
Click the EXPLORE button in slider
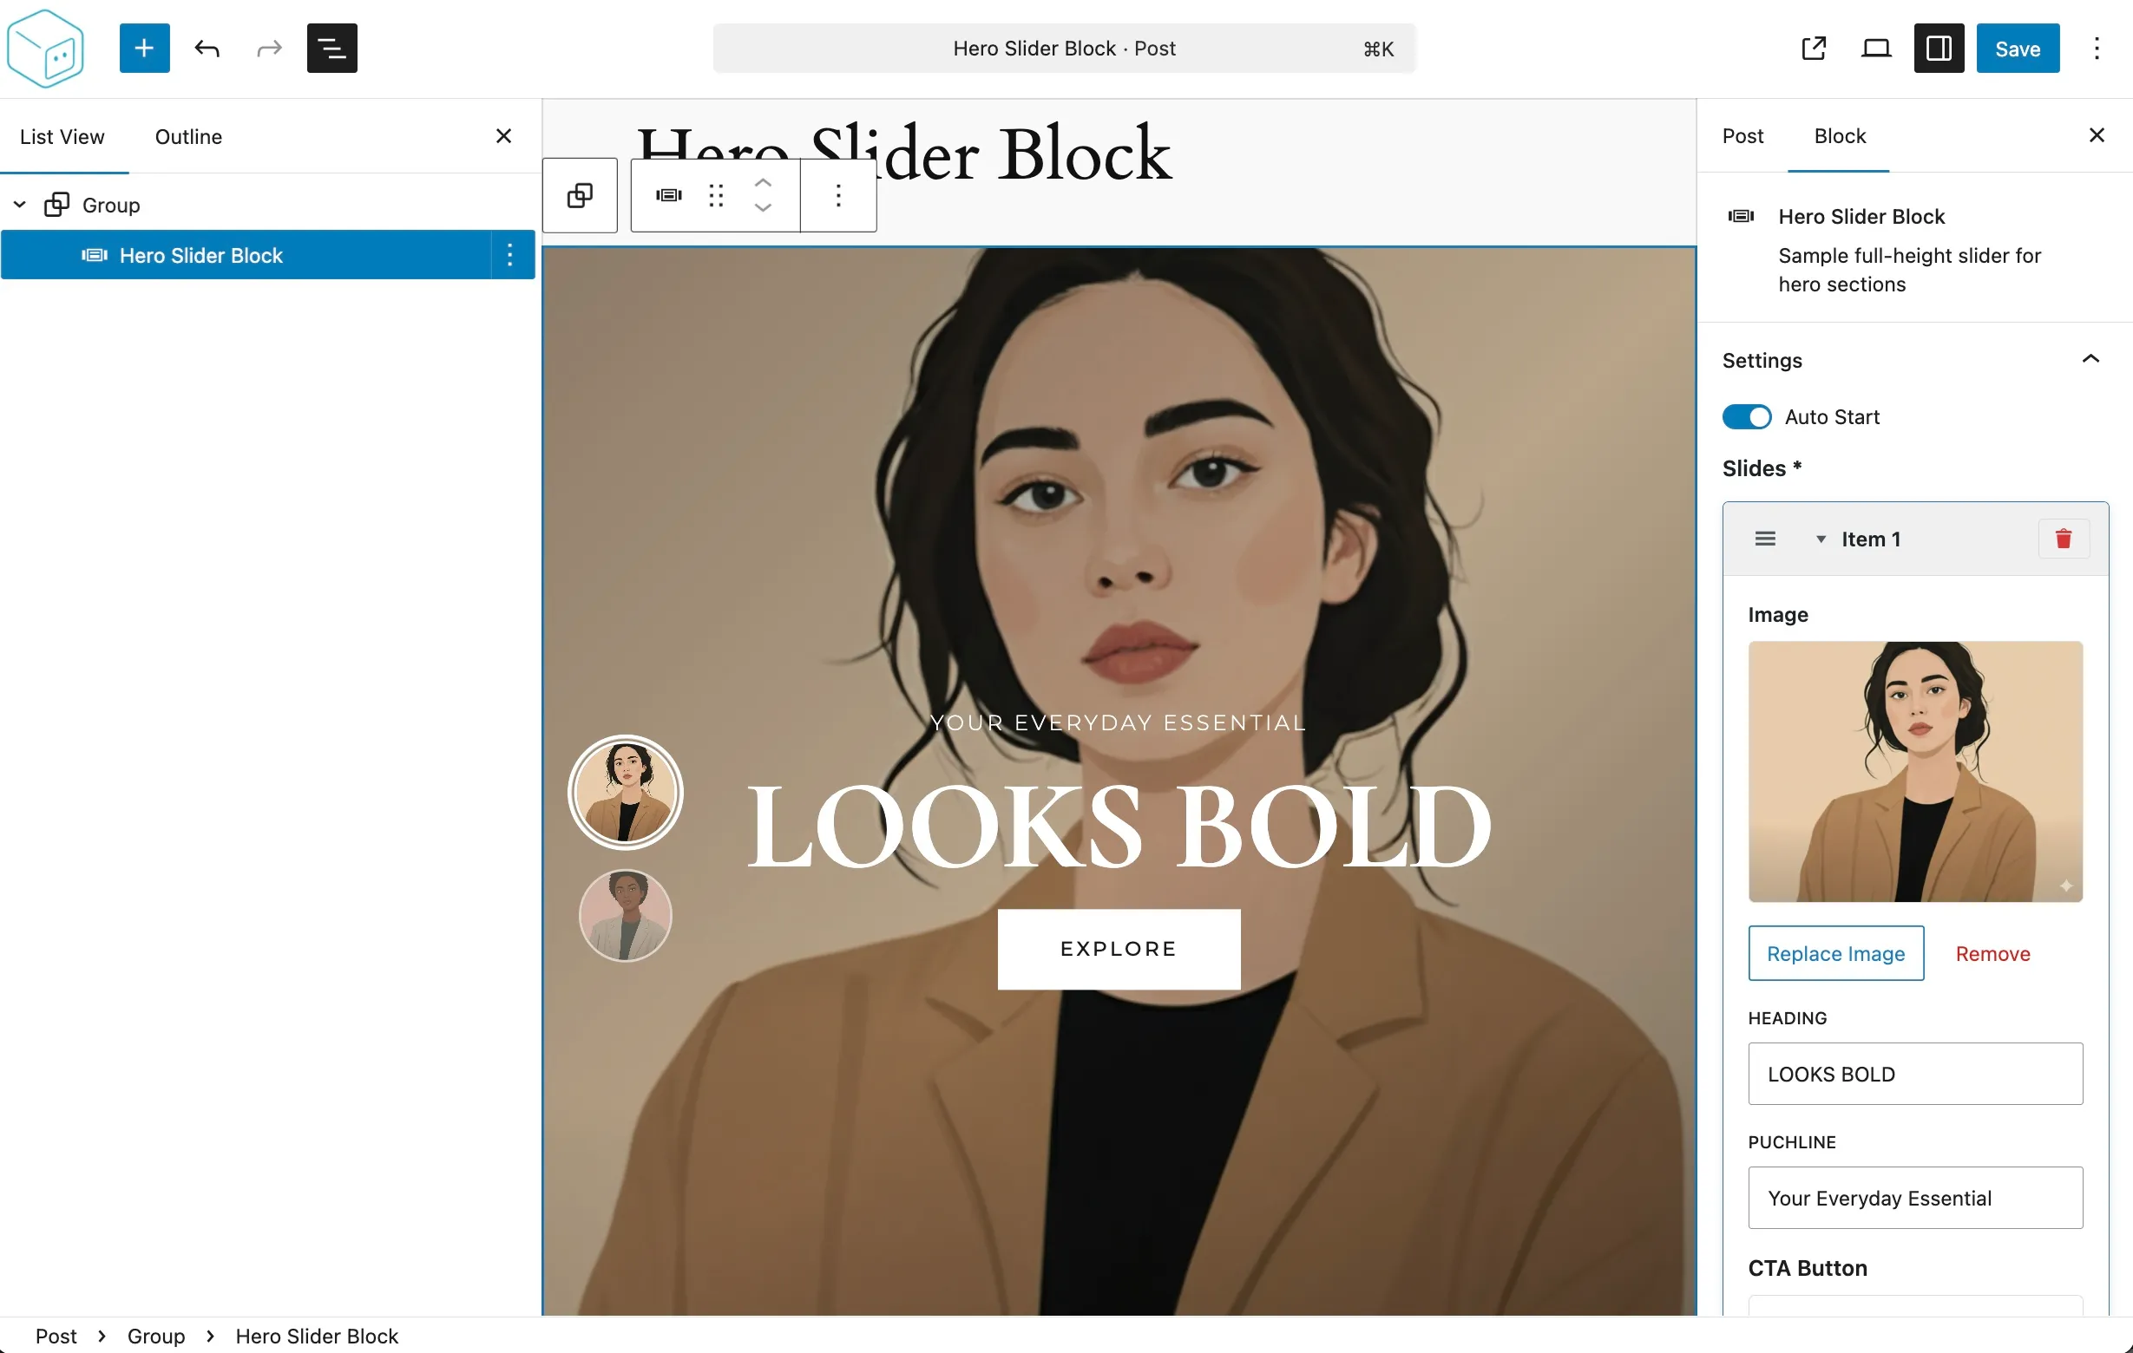pyautogui.click(x=1119, y=949)
